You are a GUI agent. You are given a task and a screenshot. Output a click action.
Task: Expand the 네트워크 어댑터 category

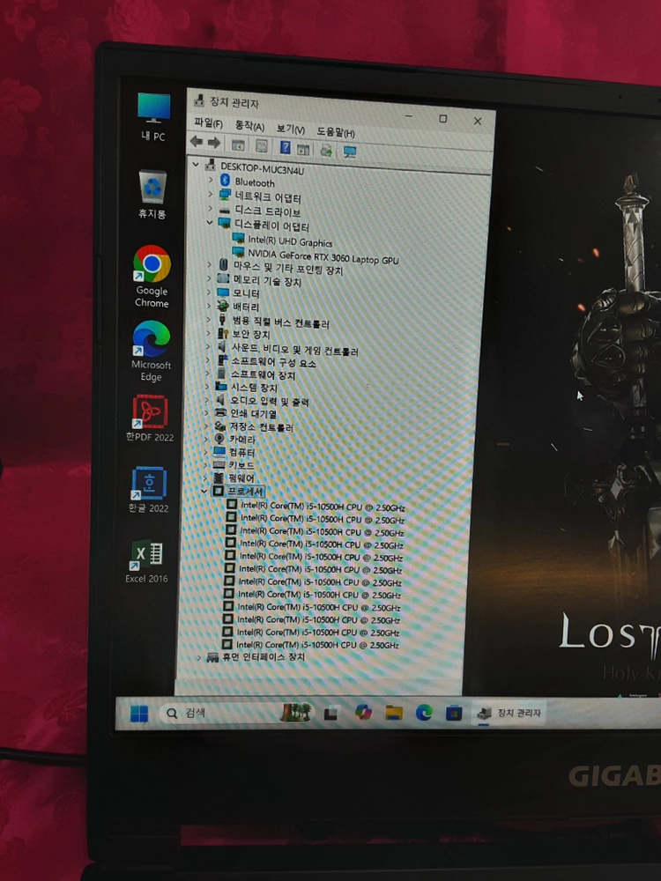click(211, 194)
